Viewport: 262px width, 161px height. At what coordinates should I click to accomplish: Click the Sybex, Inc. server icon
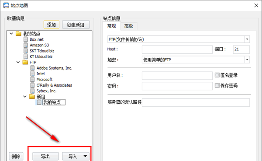tap(32, 91)
